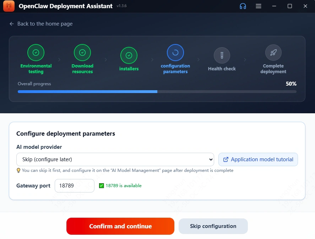Focus the Gateway port input field
The image size is (315, 239).
(x=75, y=186)
